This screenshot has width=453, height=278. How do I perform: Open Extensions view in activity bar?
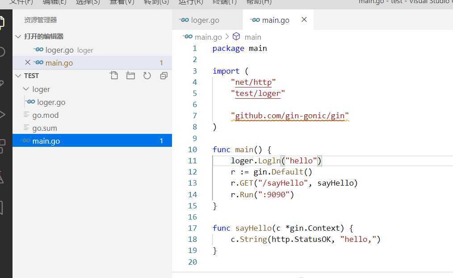coord(2,146)
